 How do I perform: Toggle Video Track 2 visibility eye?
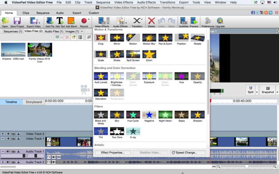8,134
